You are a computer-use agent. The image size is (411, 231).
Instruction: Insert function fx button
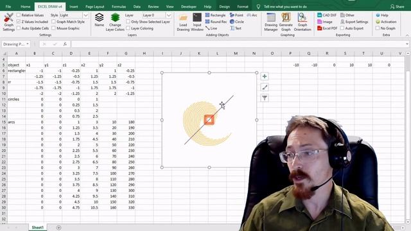click(x=65, y=44)
